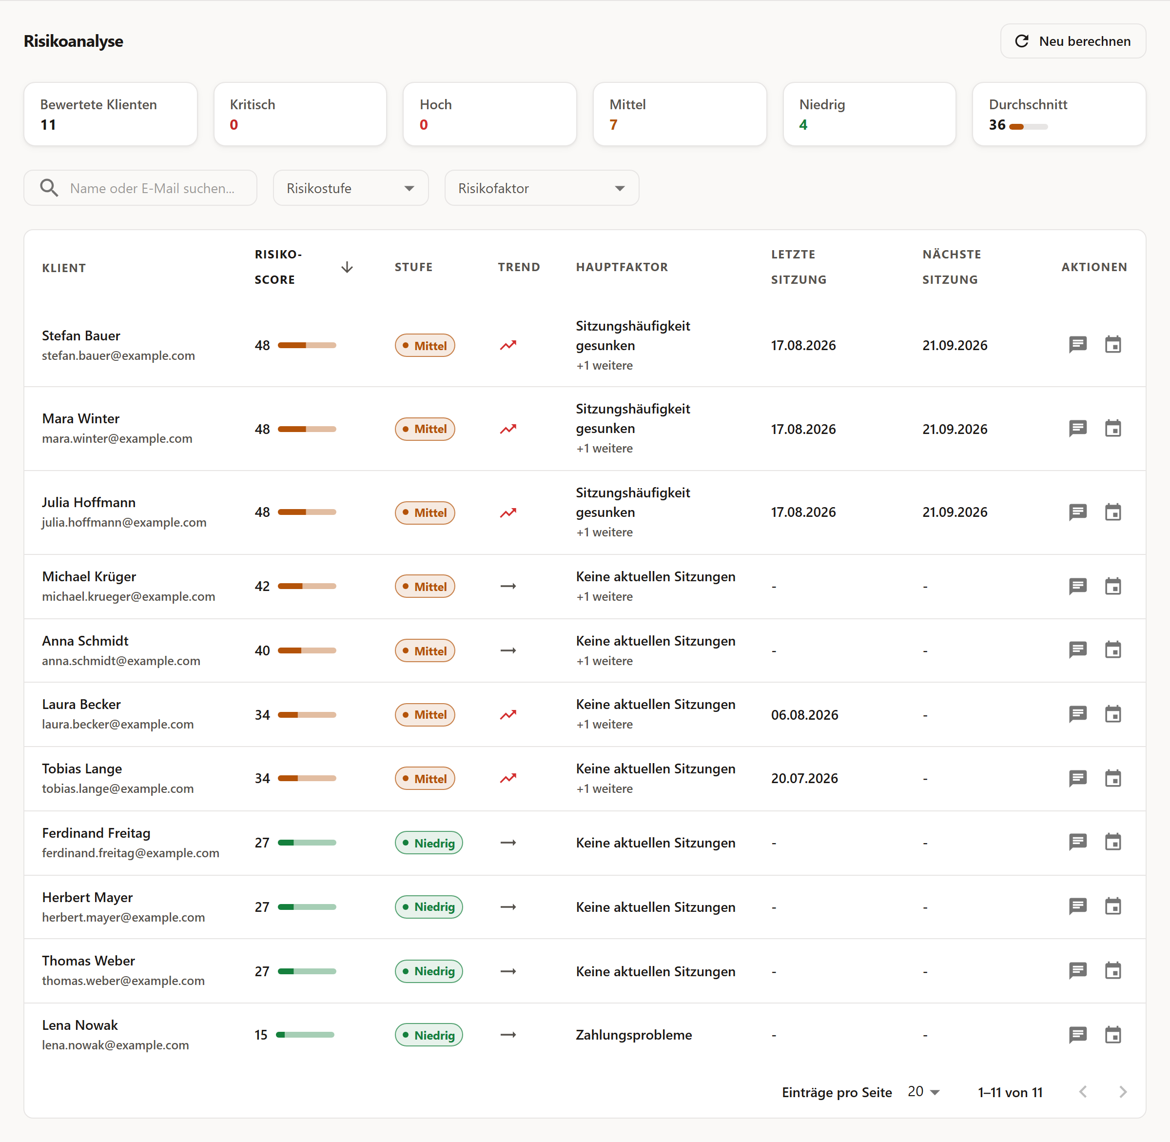The height and width of the screenshot is (1142, 1170).
Task: Open calendar icon for Mara Winter
Action: [x=1113, y=428]
